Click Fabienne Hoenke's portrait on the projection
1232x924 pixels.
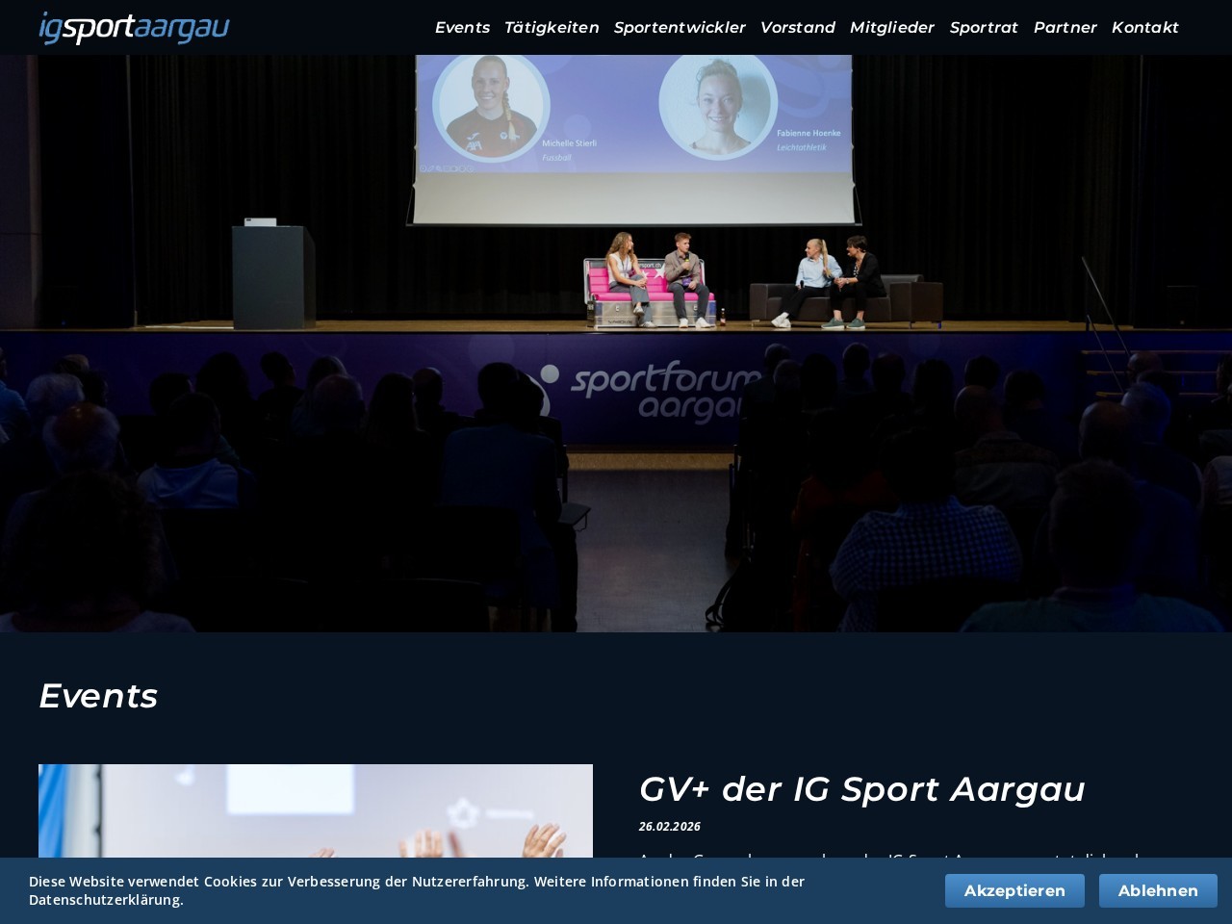717,104
